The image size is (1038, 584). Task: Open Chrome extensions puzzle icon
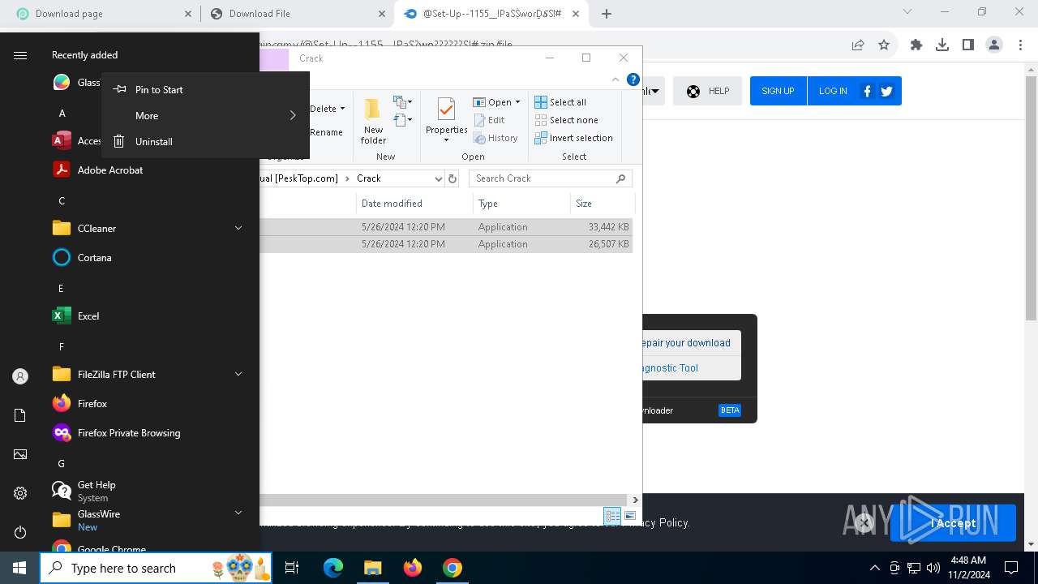916,45
